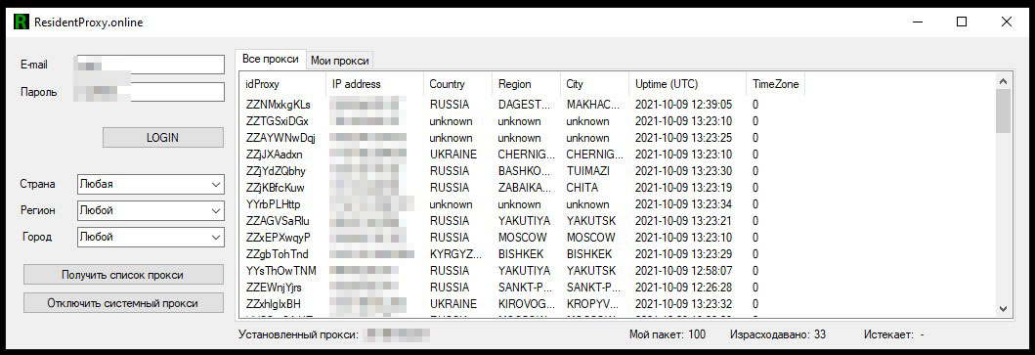Screen dimensions: 1035x355
Task: Focus the E-mail input field
Action: coord(151,65)
